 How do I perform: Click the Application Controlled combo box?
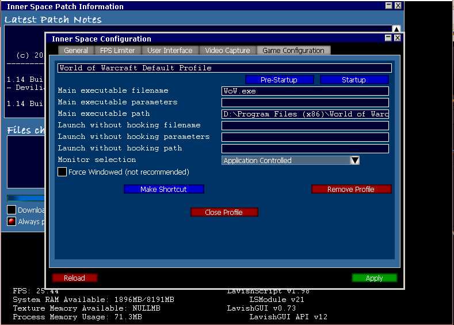pyautogui.click(x=291, y=160)
